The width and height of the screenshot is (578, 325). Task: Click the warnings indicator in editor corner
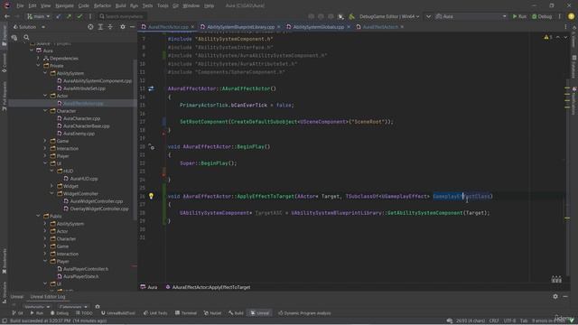point(548,37)
